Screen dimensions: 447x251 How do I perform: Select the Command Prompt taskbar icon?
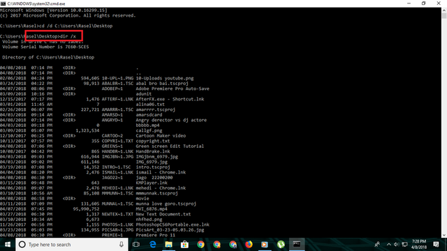click(297, 245)
